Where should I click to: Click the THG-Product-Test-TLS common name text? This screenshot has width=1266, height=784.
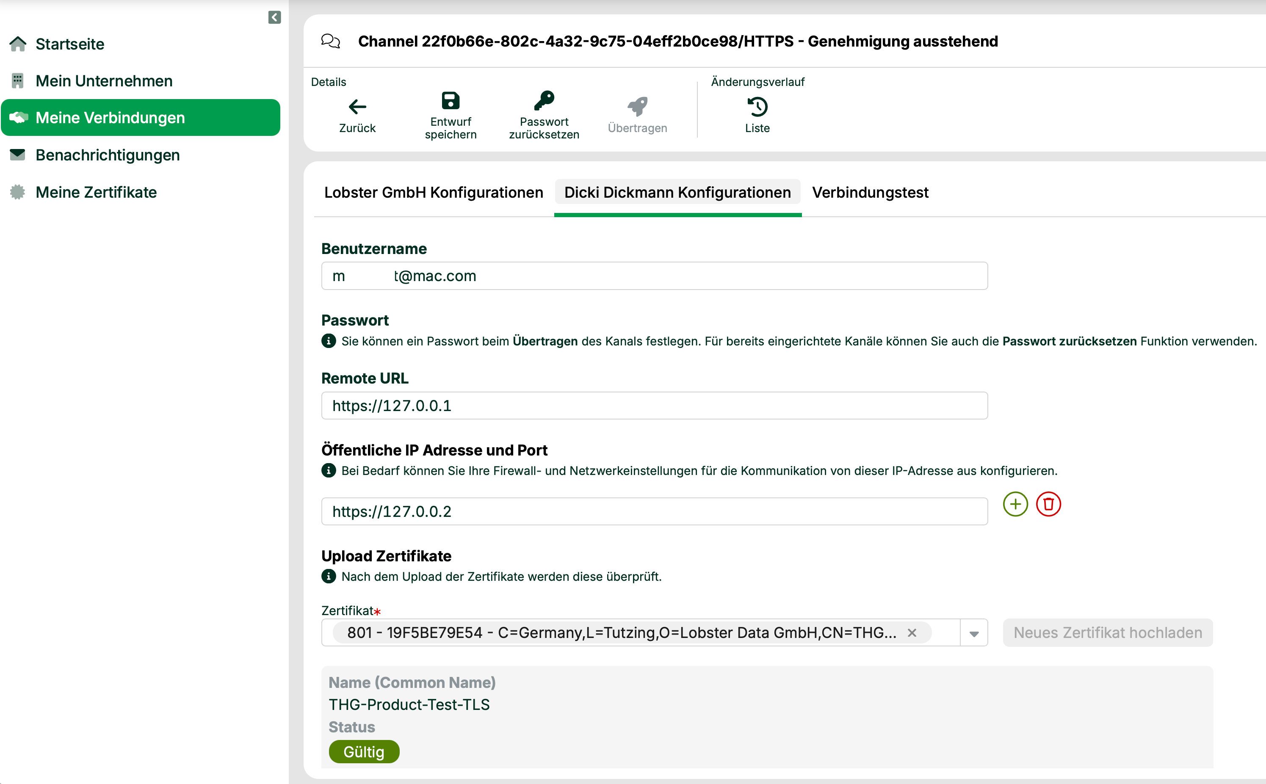pos(409,705)
